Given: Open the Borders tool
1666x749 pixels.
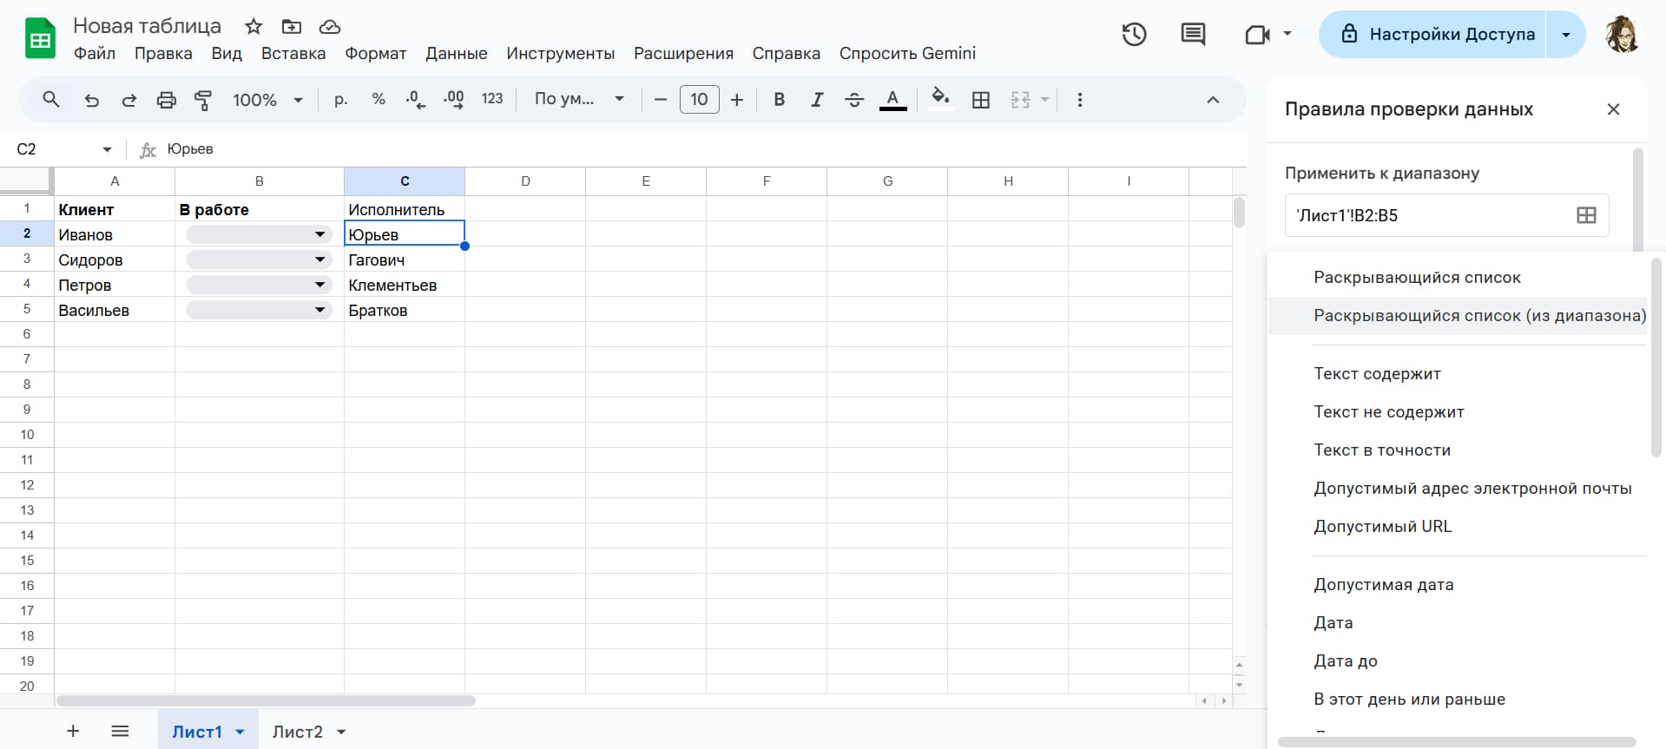Looking at the screenshot, I should [x=981, y=100].
